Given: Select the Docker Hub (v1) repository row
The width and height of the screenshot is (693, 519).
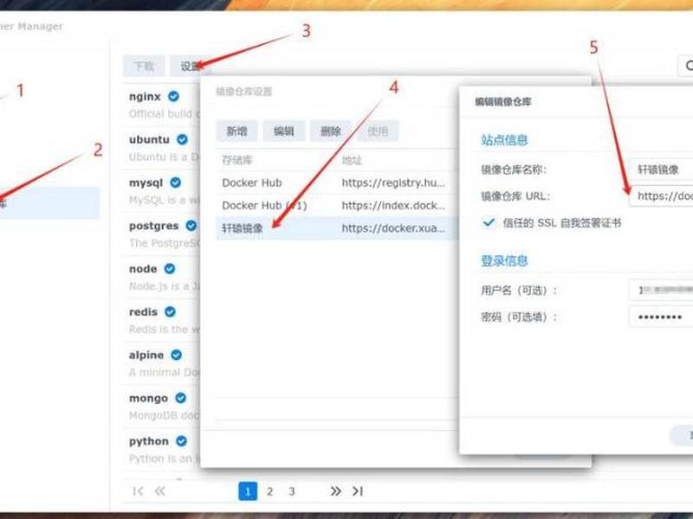Looking at the screenshot, I should click(x=337, y=205).
